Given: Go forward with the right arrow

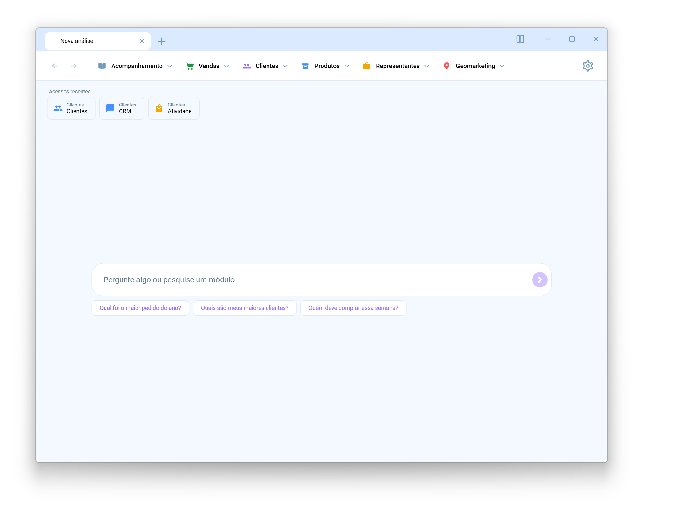Looking at the screenshot, I should point(74,66).
